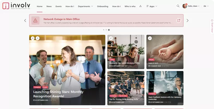Click pin icon on Shining Stars article

pyautogui.click(x=33, y=38)
